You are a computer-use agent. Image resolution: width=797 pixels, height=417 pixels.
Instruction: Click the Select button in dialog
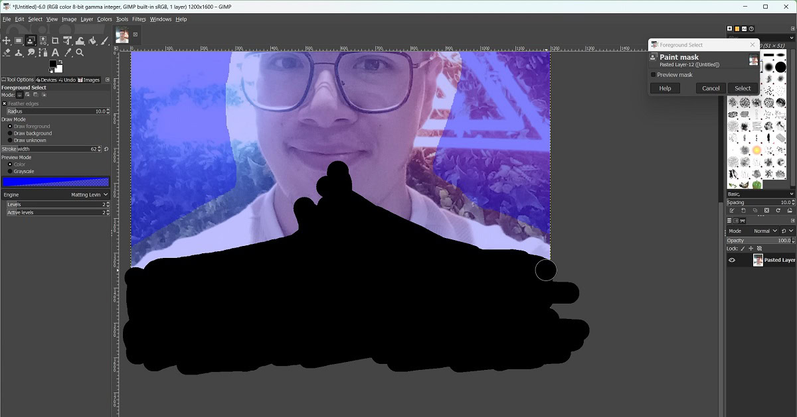[x=743, y=88]
